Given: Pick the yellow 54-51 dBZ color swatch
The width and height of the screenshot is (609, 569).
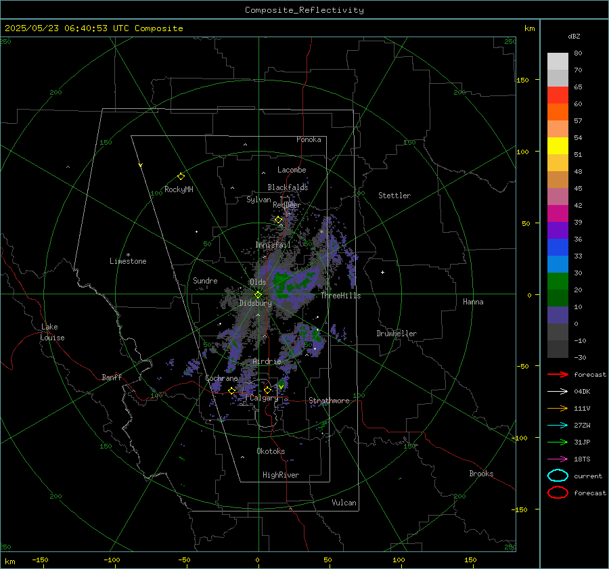Looking at the screenshot, I should click(x=558, y=146).
